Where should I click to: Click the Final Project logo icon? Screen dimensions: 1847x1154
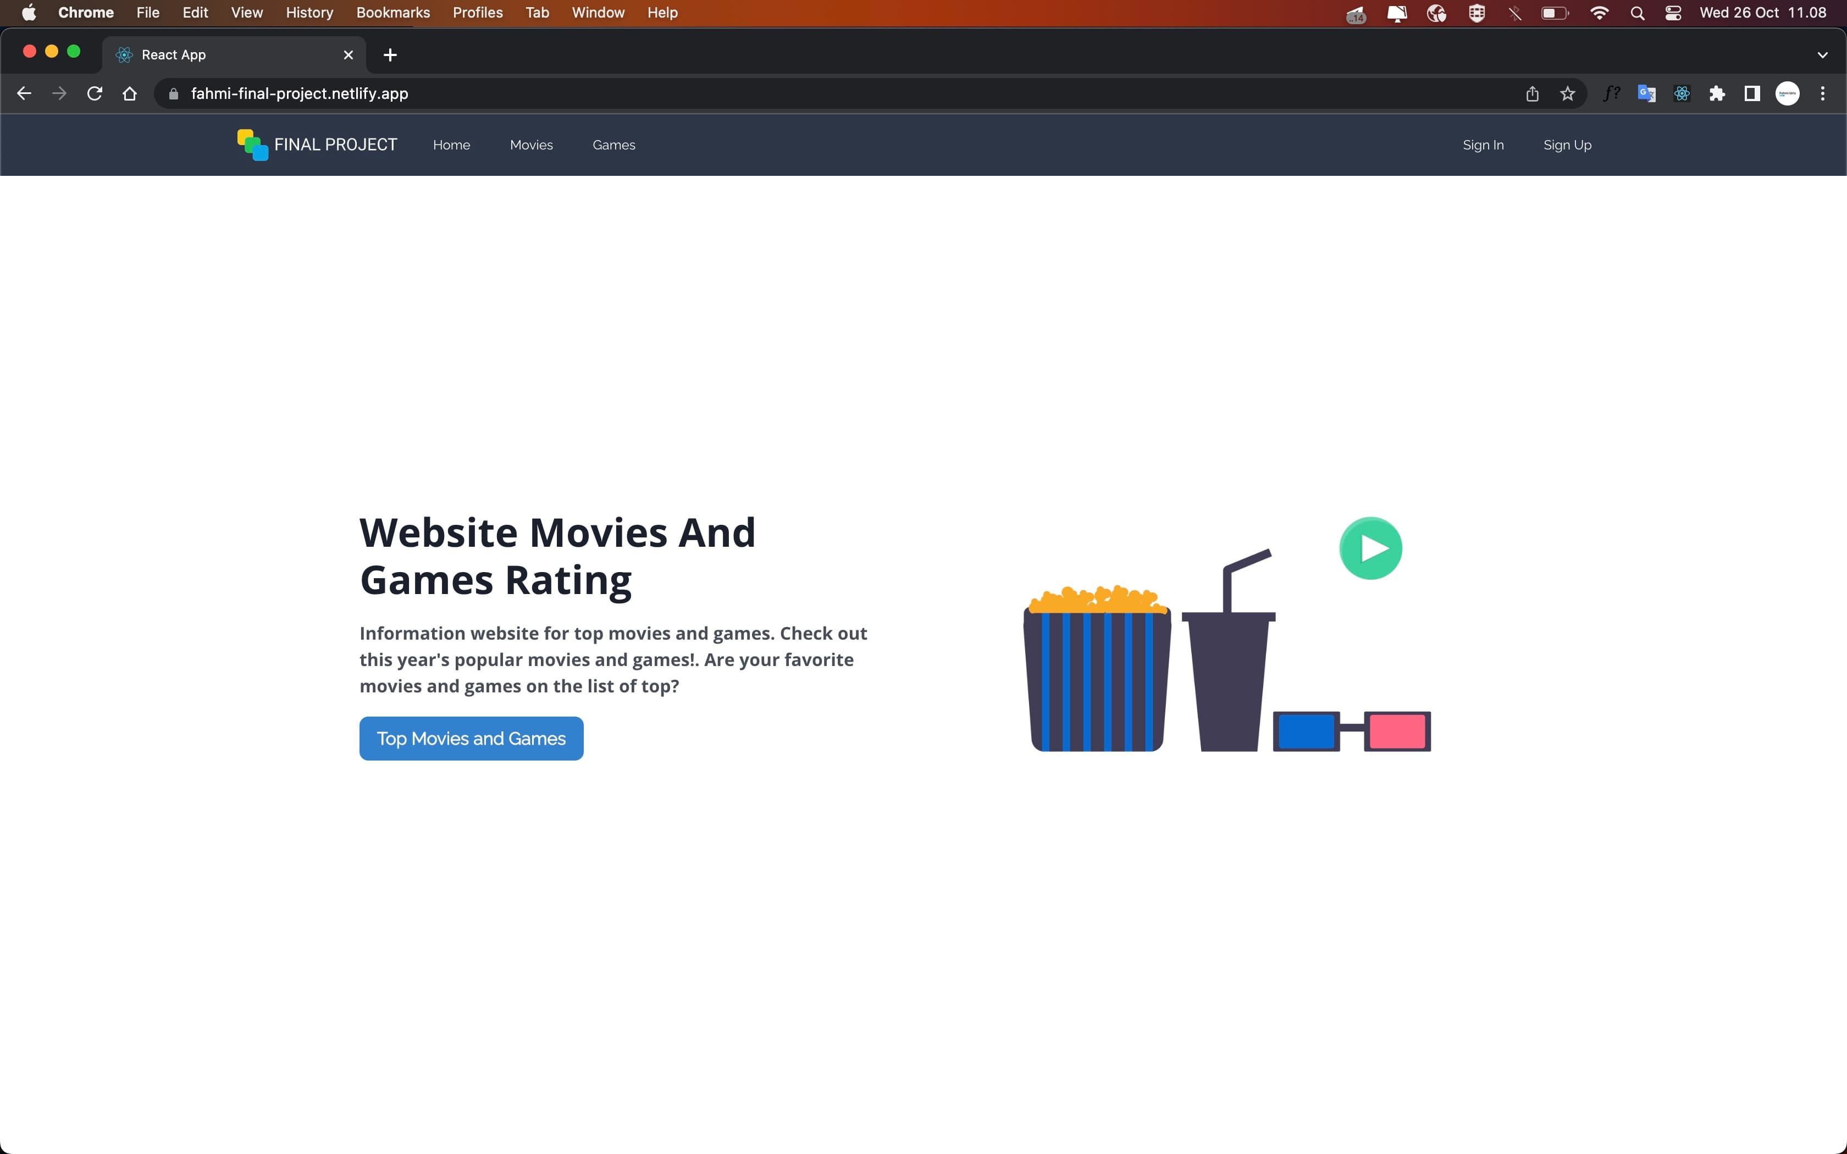252,144
